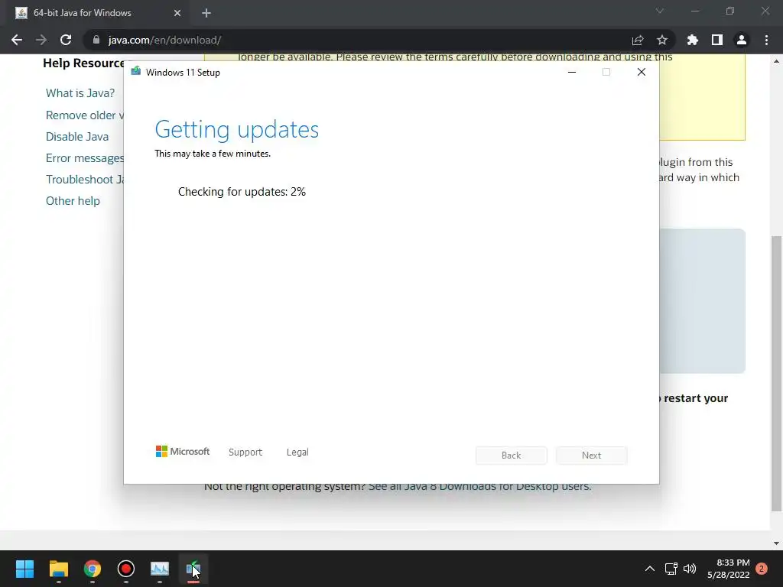Click the Next button in Setup
The height and width of the screenshot is (587, 783).
[x=591, y=456]
